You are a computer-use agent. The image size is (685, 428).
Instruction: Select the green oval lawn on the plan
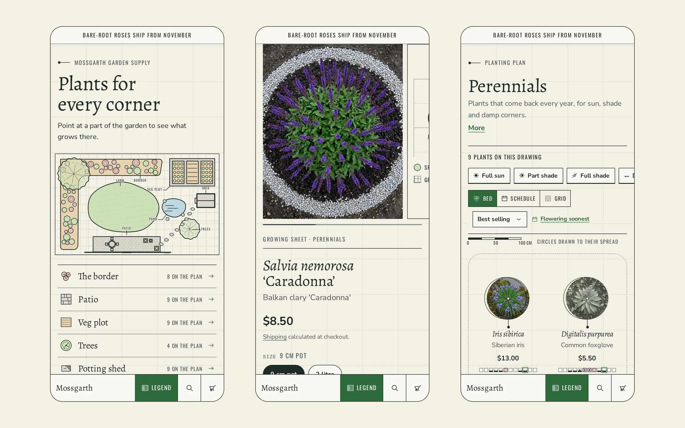pyautogui.click(x=123, y=207)
